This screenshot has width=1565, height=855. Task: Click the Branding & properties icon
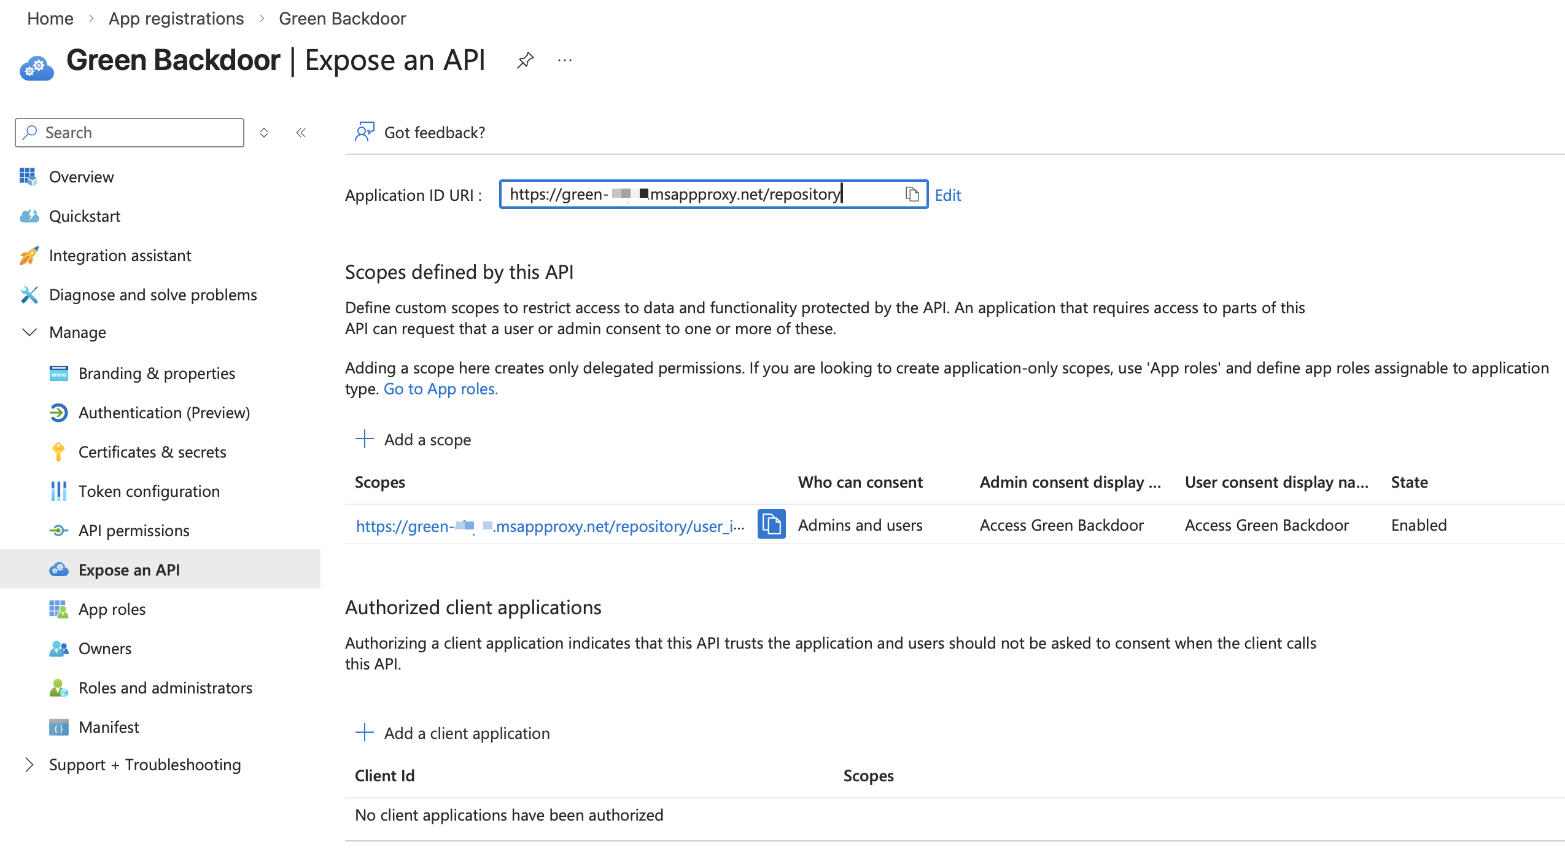[58, 373]
